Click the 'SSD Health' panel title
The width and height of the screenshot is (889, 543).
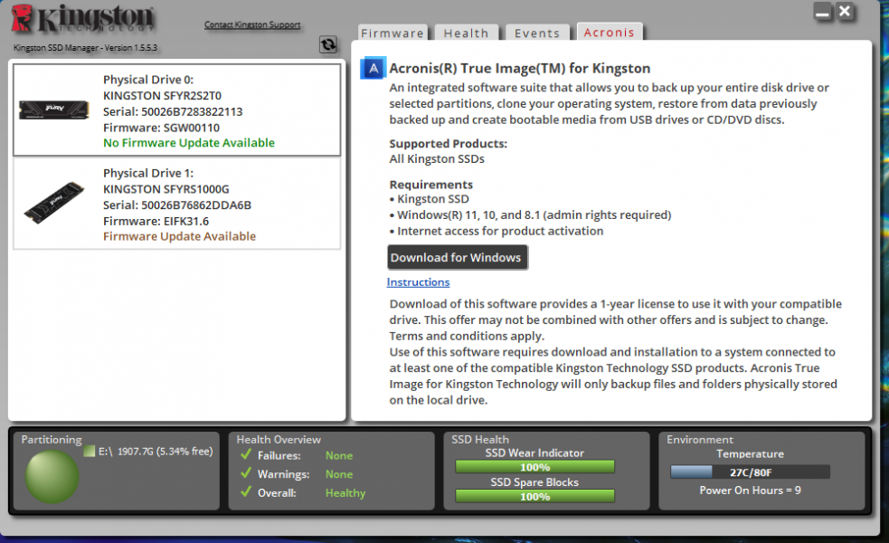click(x=480, y=440)
